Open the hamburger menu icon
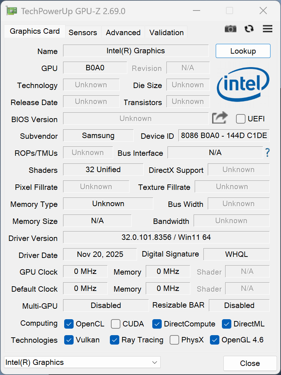Image resolution: width=281 pixels, height=375 pixels. pyautogui.click(x=268, y=29)
